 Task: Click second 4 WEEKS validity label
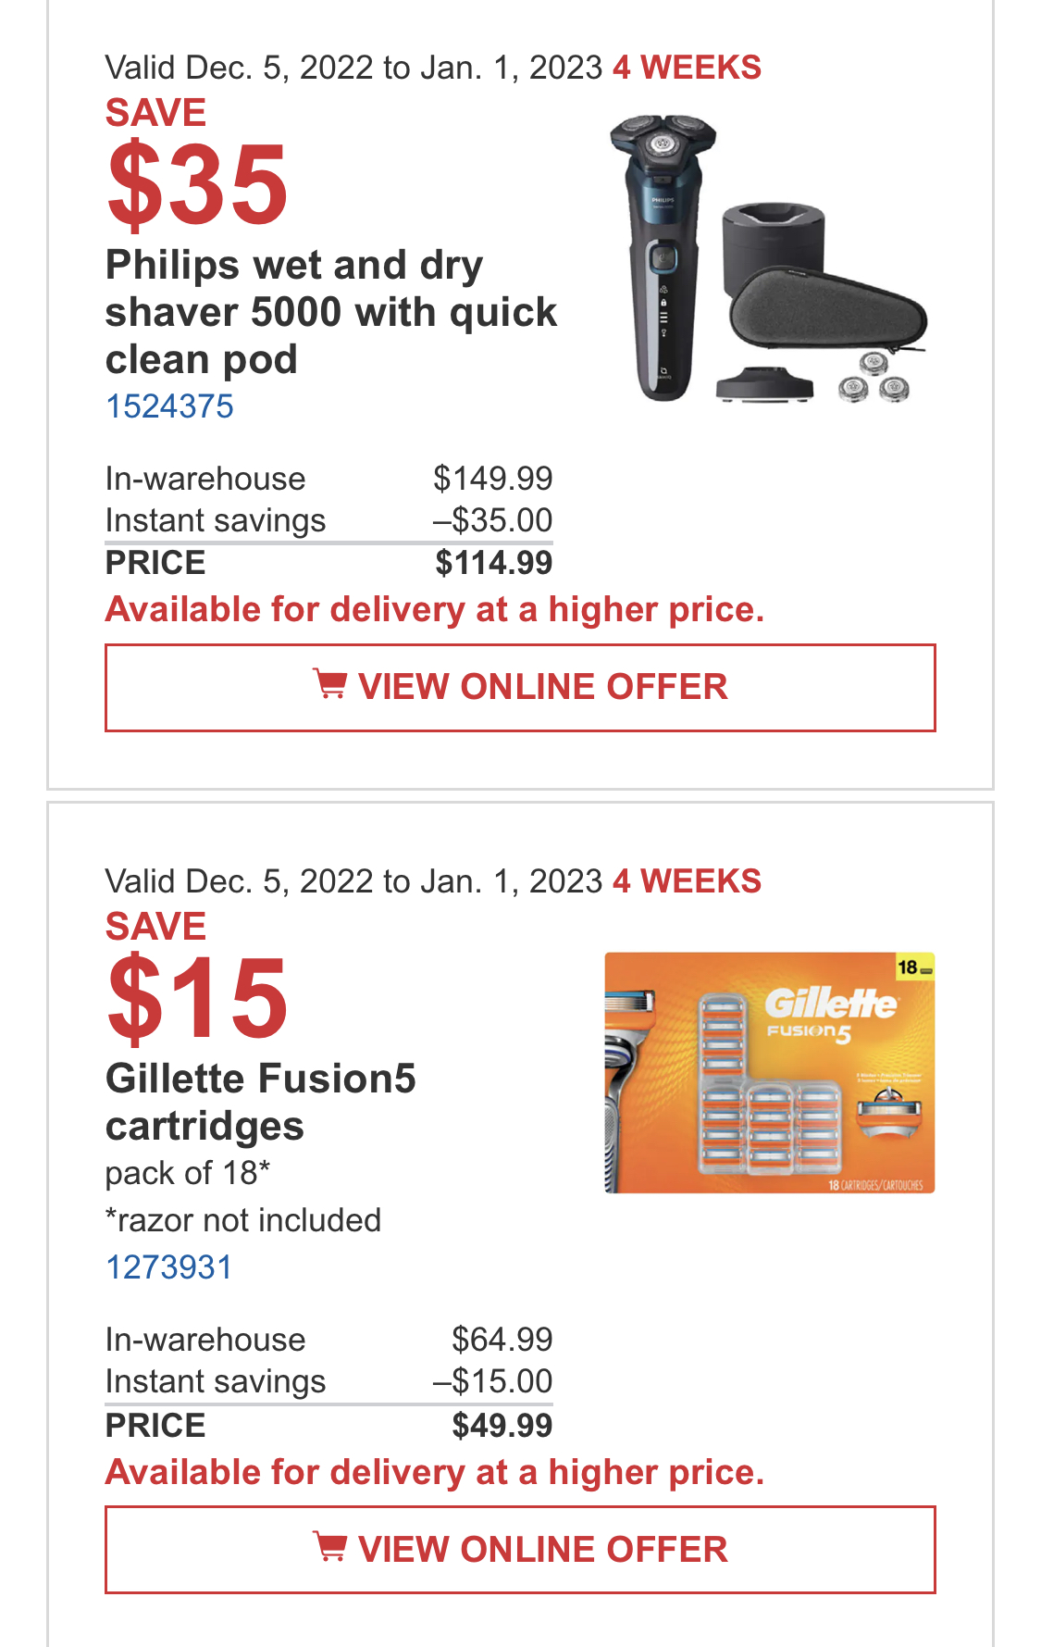tap(687, 881)
